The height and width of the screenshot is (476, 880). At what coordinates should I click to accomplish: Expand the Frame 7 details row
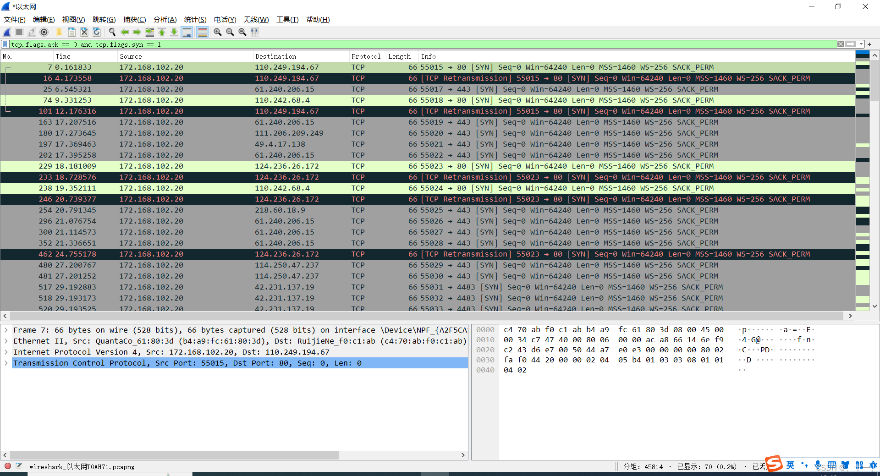click(x=6, y=330)
